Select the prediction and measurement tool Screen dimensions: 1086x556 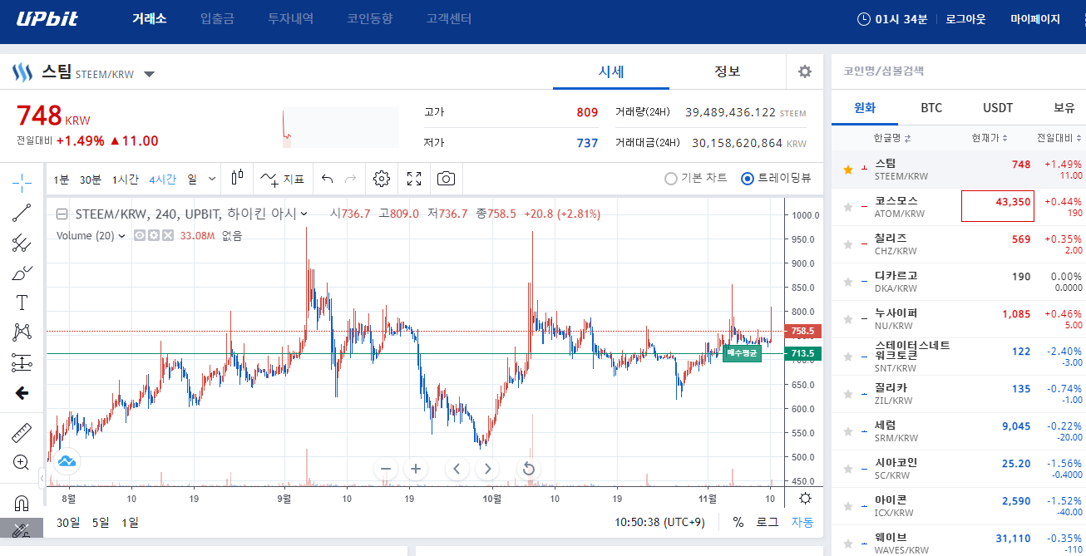[22, 362]
